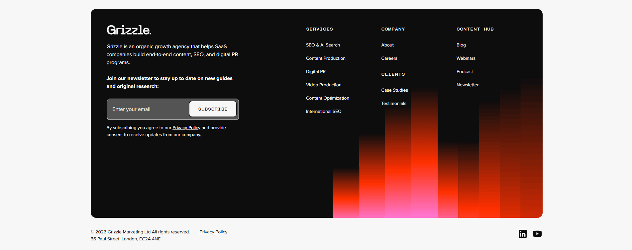This screenshot has width=632, height=250.
Task: Go to International SEO page
Action: click(323, 111)
